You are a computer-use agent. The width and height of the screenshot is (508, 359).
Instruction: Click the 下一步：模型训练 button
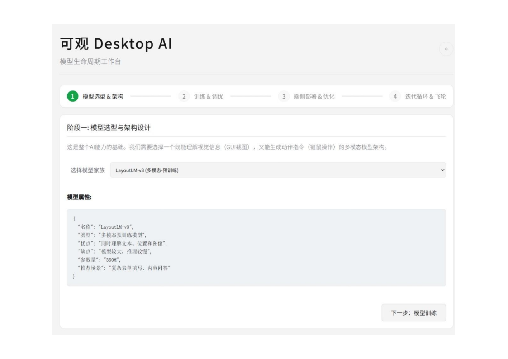click(x=413, y=313)
